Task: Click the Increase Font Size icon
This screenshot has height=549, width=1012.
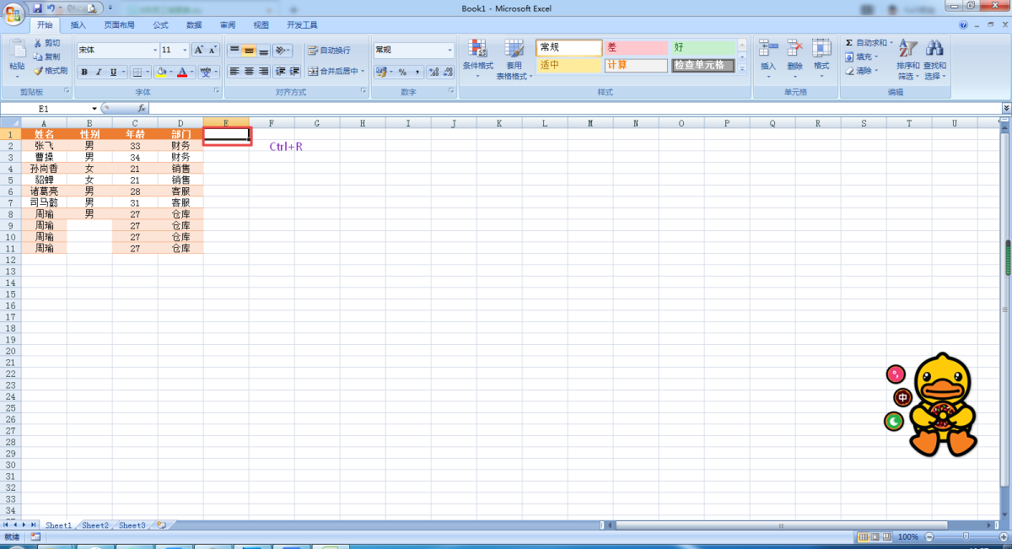Action: (x=198, y=50)
